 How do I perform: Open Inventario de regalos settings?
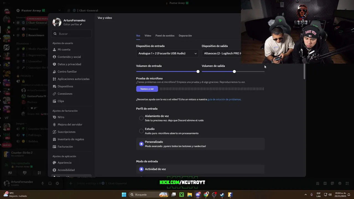point(71,139)
